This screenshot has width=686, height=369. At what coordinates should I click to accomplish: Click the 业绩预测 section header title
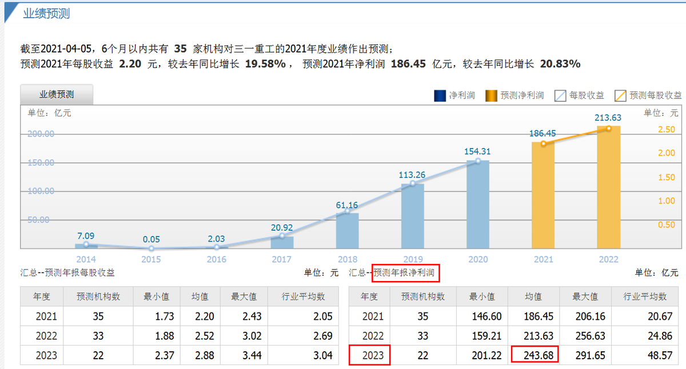(46, 13)
